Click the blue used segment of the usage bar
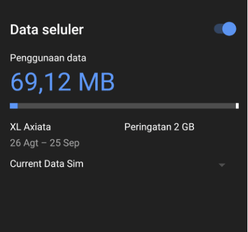Image resolution: width=248 pixels, height=232 pixels. 14,106
